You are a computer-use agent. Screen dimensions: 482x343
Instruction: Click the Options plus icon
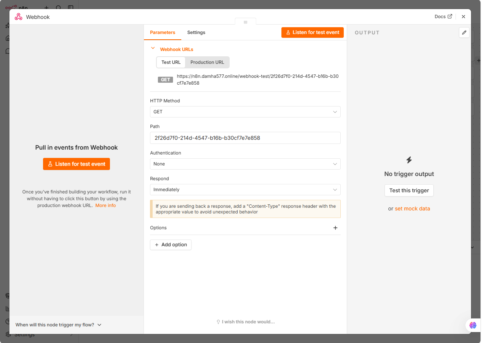point(335,228)
